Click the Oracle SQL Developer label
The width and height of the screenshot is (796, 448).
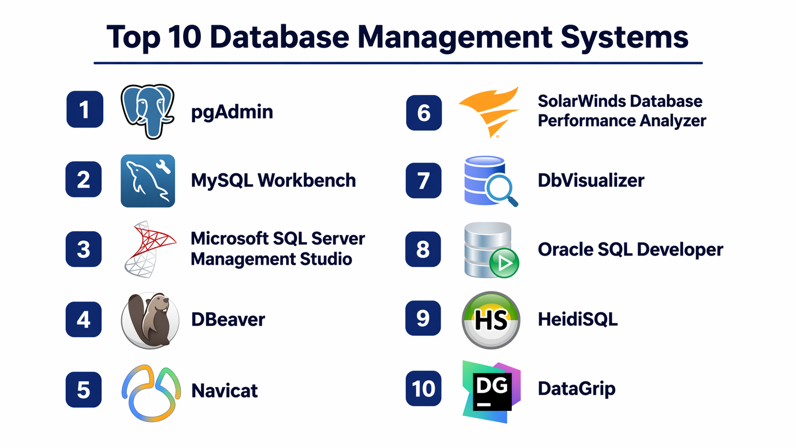point(630,250)
